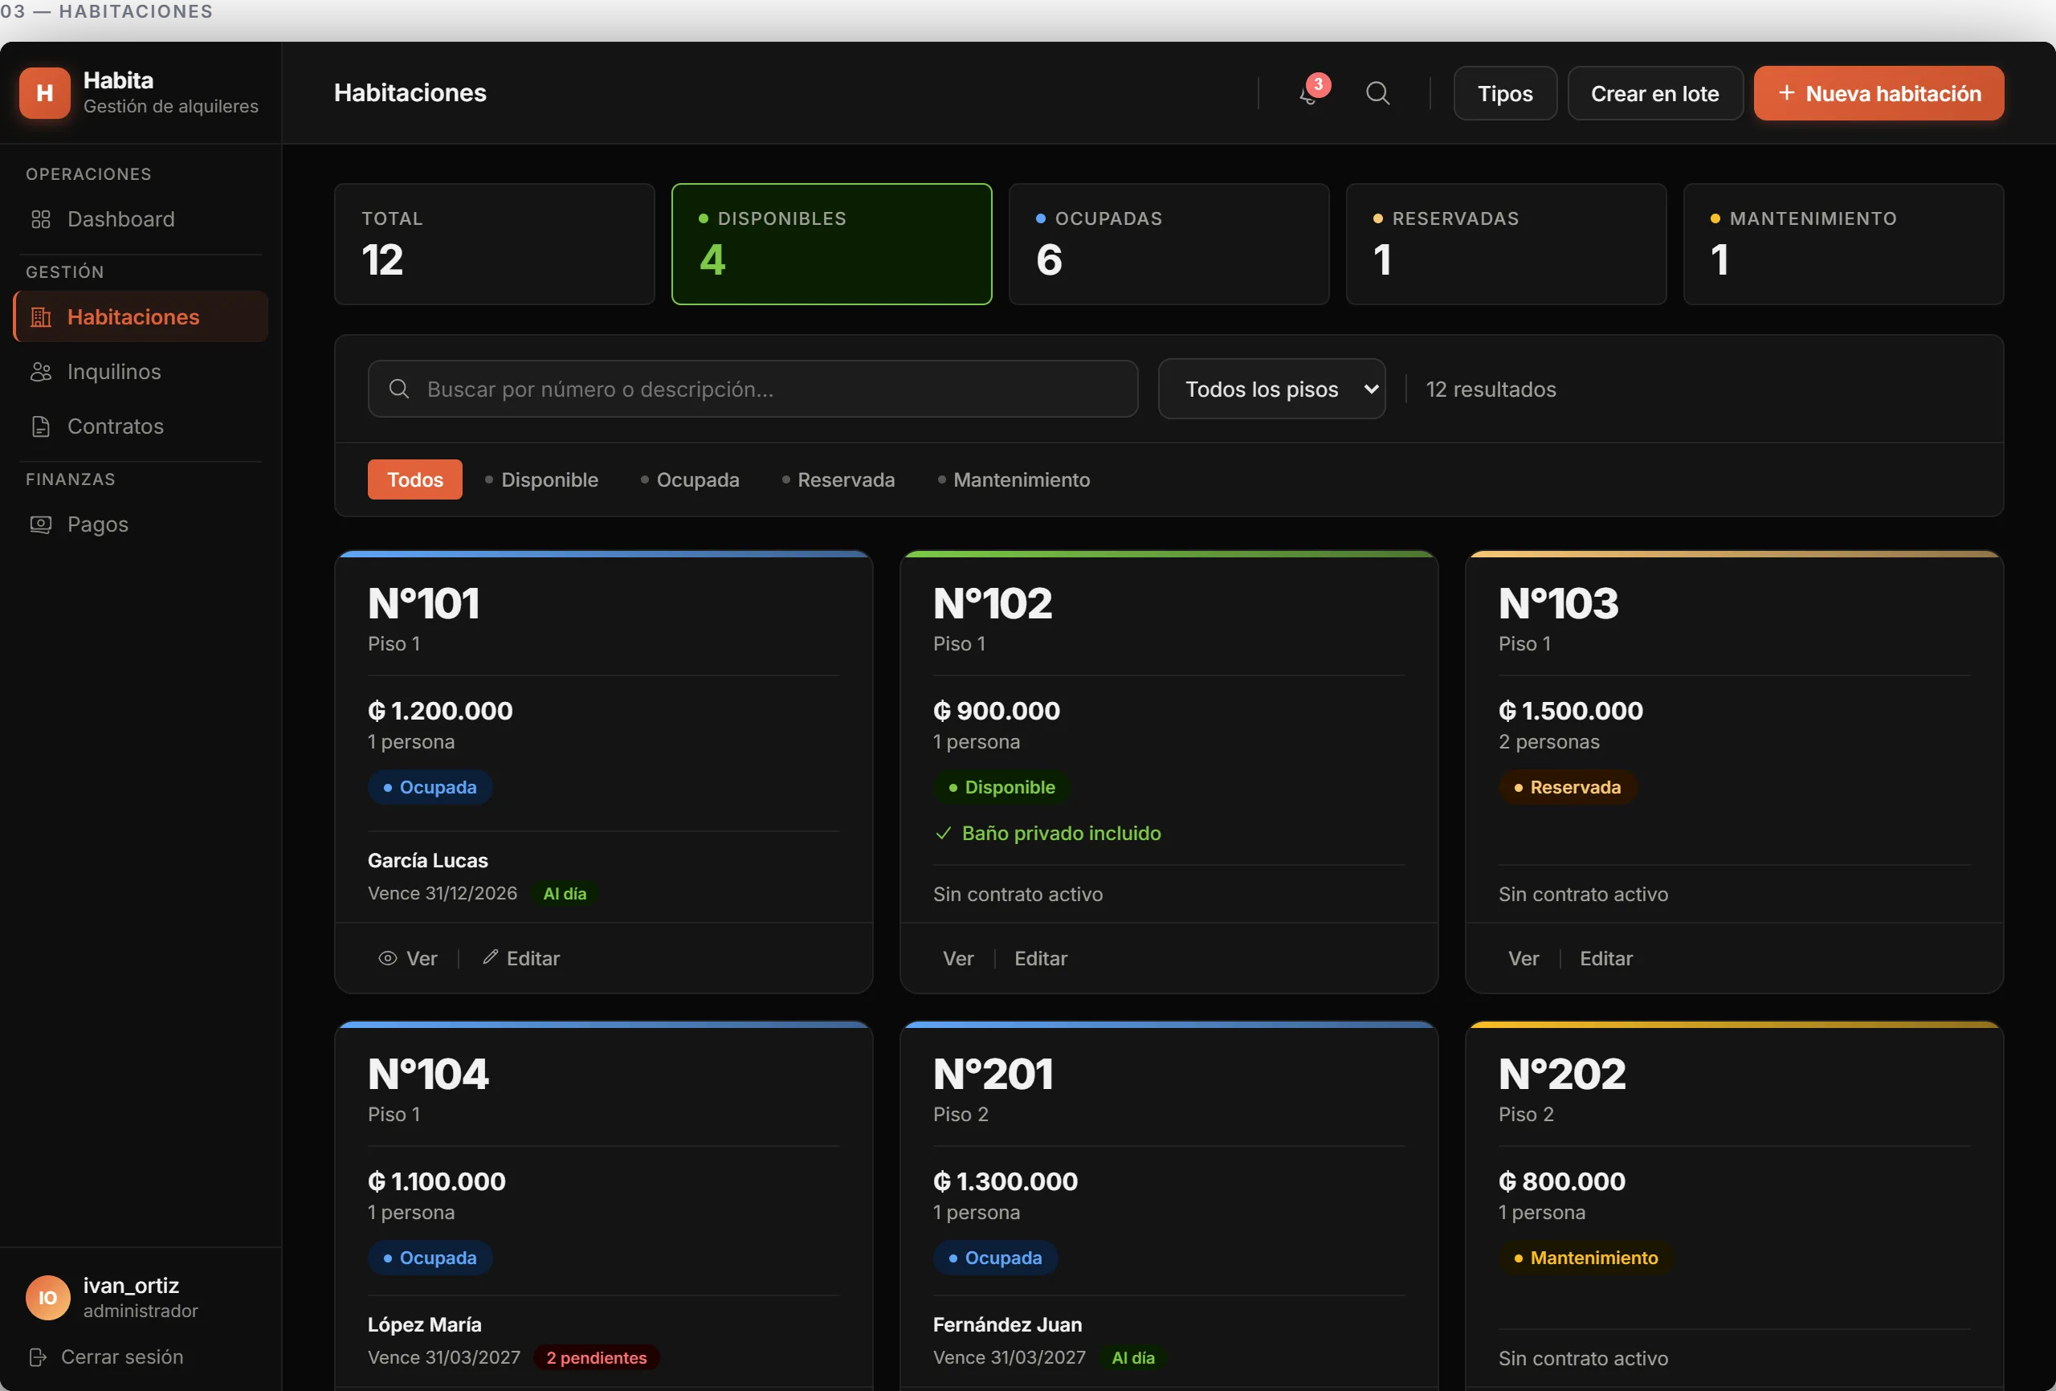
Task: Click the pencil icon on room 101
Action: (x=490, y=957)
